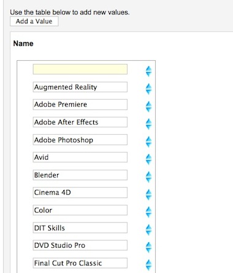Click reorder arrows beside Augmented Reality

(148, 89)
